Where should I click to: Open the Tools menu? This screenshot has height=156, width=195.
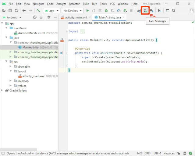click(103, 4)
